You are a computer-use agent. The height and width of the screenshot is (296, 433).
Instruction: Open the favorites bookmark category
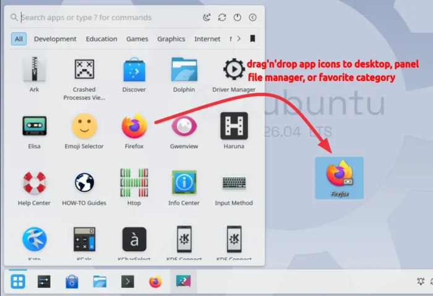tap(252, 38)
